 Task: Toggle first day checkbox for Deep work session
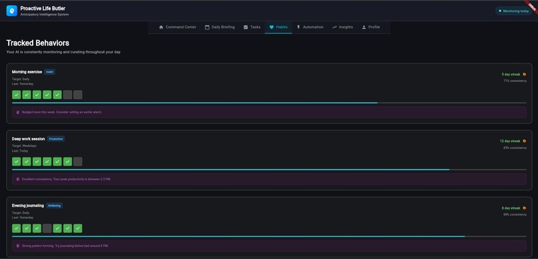(x=17, y=162)
